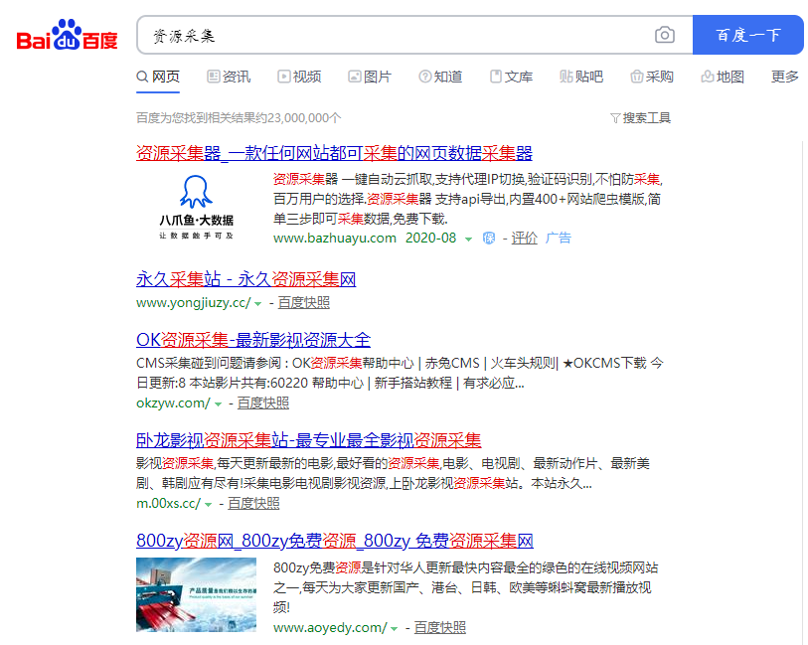Image resolution: width=808 pixels, height=645 pixels.
Task: Open 百度快照 for aoyedy.com result
Action: 439,627
